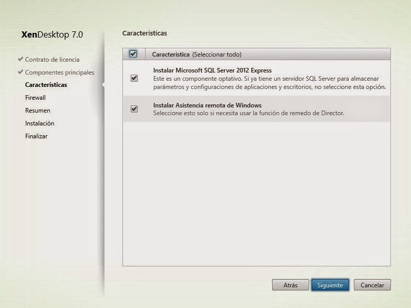This screenshot has height=308, width=411.
Task: Uncheck Instalar Asistencia remota de Windows
Action: [134, 108]
